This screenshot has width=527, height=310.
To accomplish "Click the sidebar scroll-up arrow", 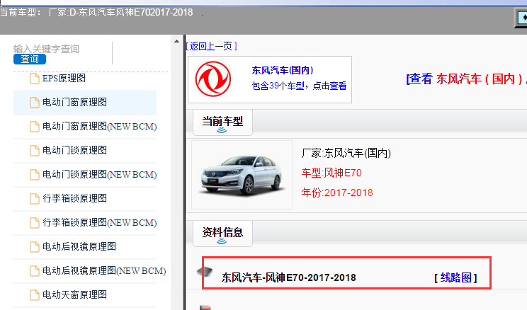I will 177,41.
